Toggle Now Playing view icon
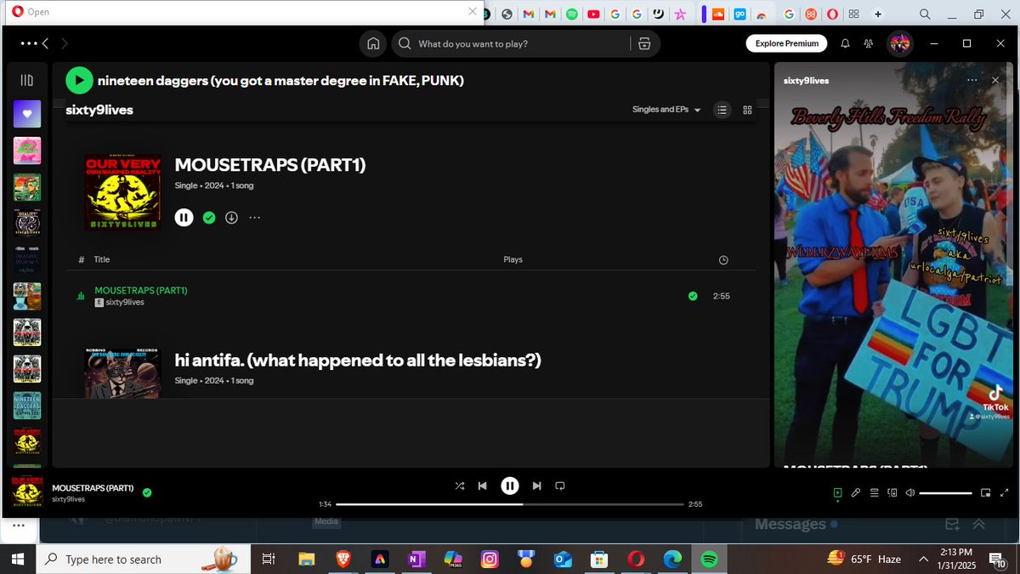 click(838, 492)
